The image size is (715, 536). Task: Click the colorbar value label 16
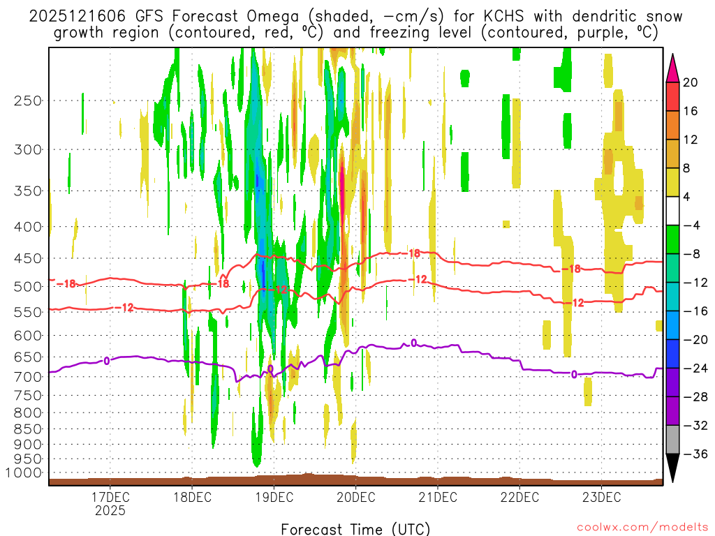(691, 111)
